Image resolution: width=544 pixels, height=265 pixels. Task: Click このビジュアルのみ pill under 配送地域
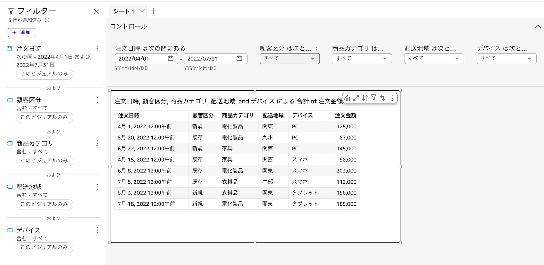click(x=44, y=204)
